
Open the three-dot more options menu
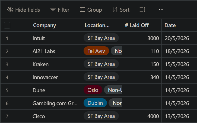[x=161, y=9]
